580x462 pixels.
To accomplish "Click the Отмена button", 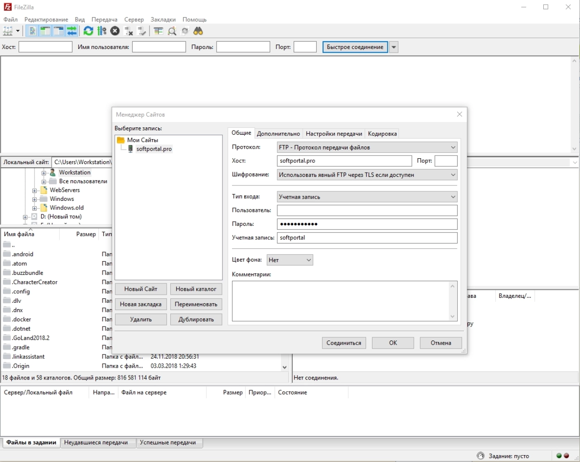I will [x=441, y=343].
